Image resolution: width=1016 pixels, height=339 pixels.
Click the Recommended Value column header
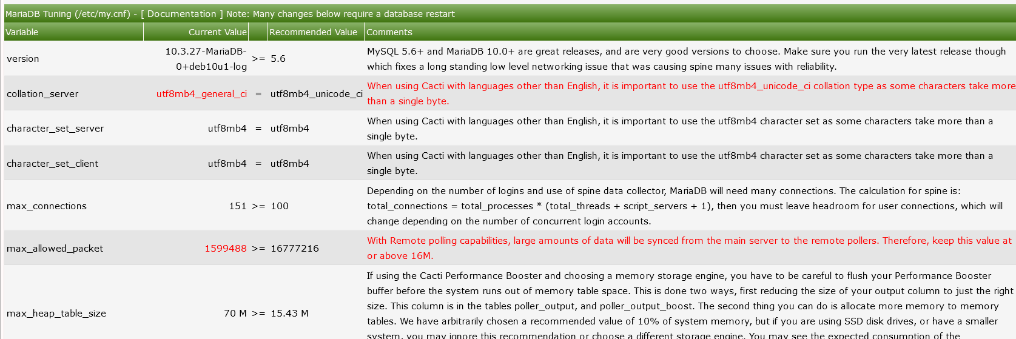[x=313, y=32]
